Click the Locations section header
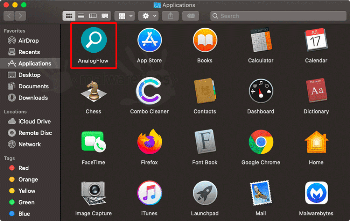The height and width of the screenshot is (221, 350). click(15, 112)
